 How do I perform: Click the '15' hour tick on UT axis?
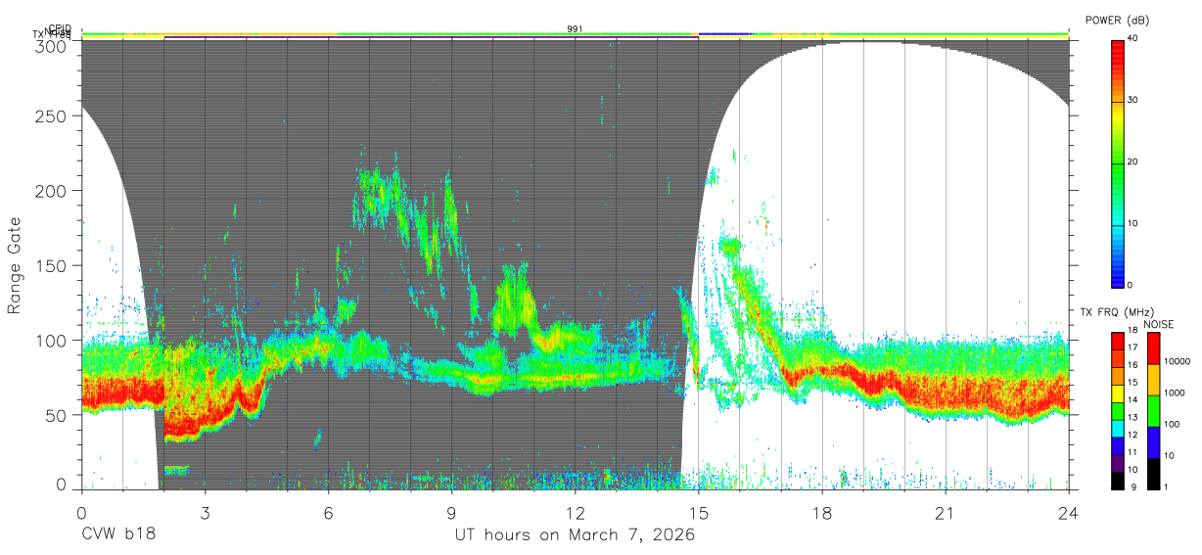pos(698,512)
